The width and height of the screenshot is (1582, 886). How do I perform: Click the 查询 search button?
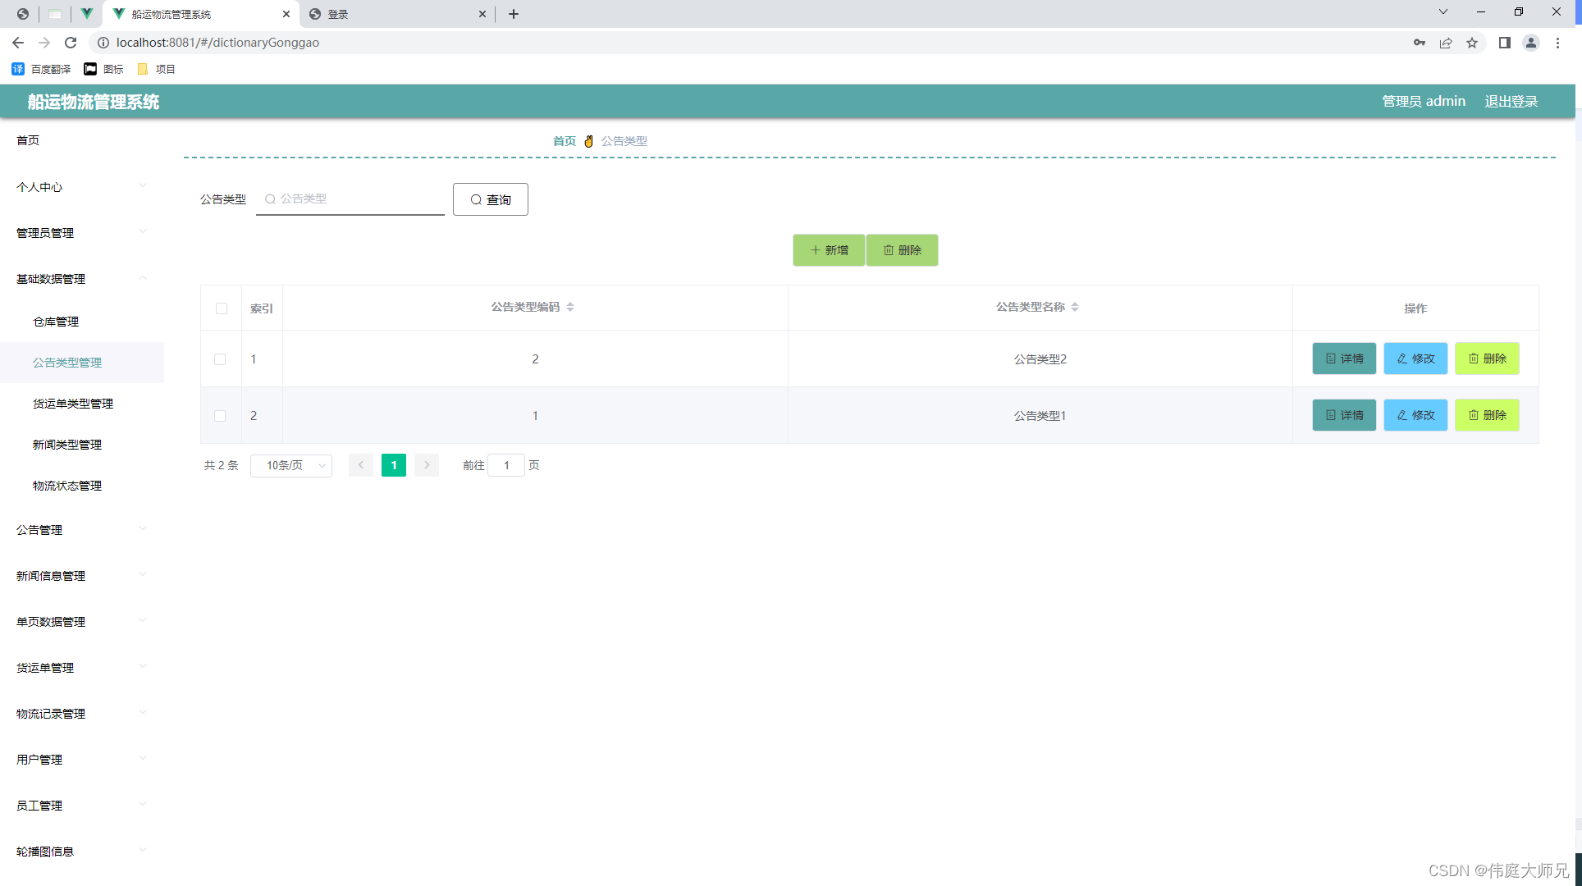pos(491,199)
